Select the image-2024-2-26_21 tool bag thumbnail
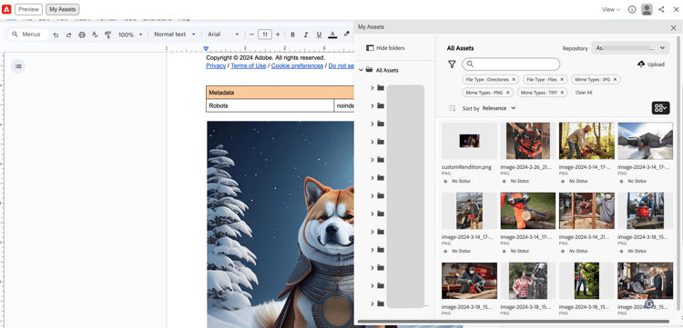The height and width of the screenshot is (328, 683). (x=528, y=141)
